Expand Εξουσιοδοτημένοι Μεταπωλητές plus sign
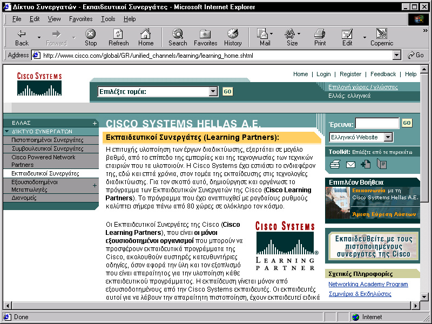This screenshot has height=324, width=432. tap(94, 185)
